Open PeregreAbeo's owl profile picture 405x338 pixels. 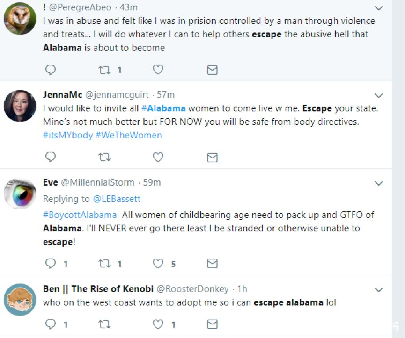coord(20,19)
